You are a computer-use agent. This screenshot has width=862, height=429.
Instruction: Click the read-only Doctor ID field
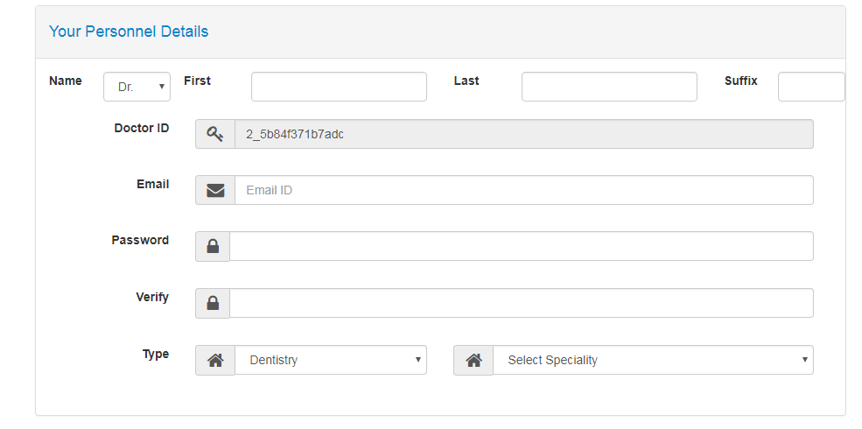[523, 134]
